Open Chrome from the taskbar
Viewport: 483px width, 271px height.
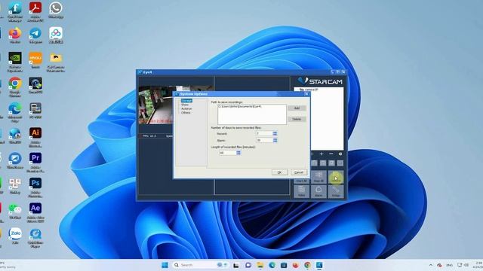point(307,265)
